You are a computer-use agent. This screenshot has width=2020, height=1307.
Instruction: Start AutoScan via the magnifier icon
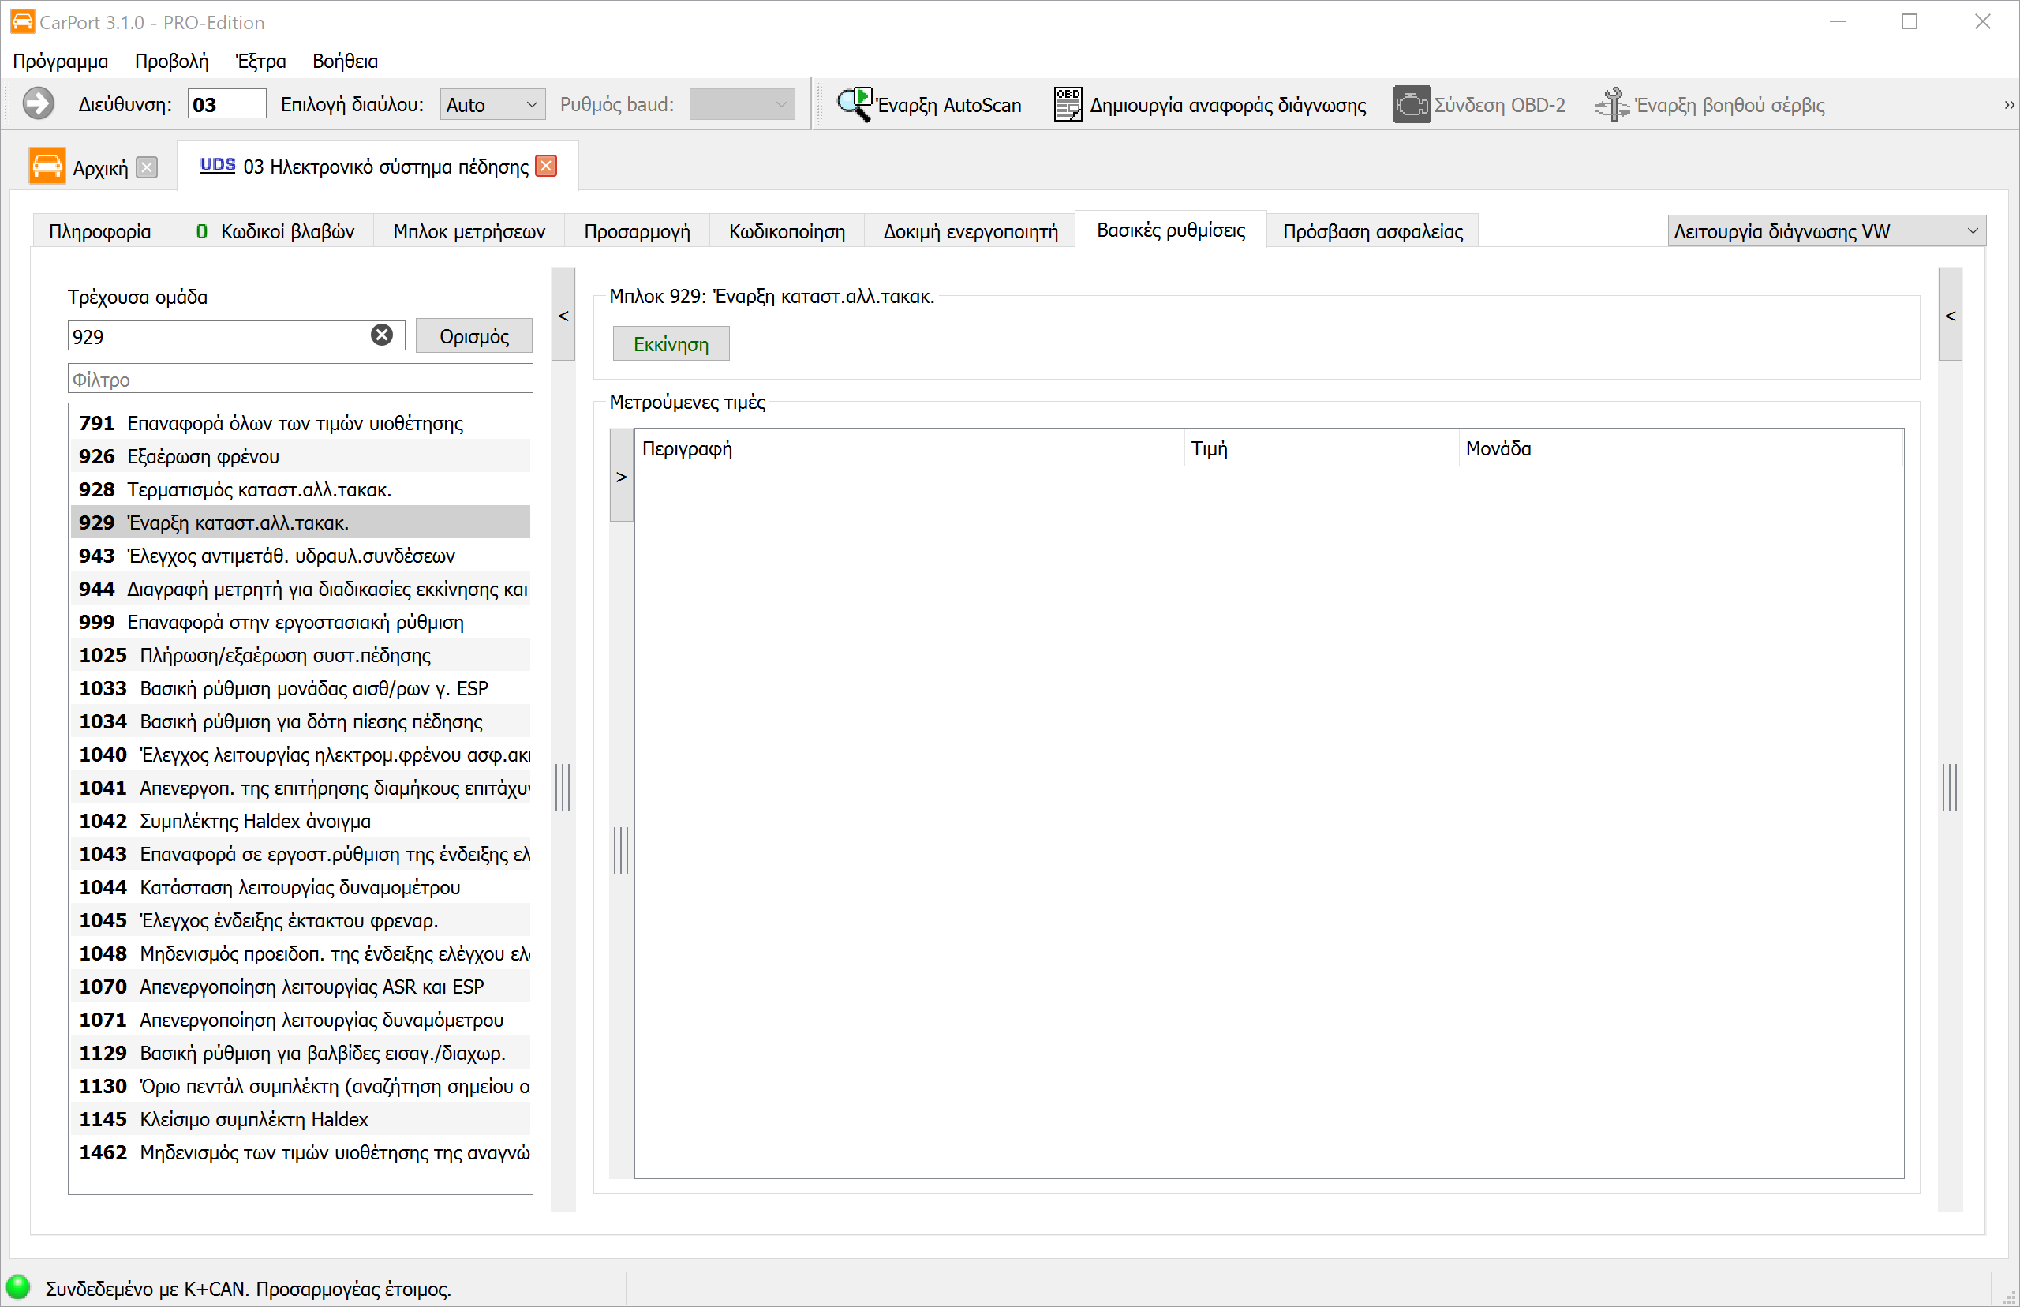click(x=854, y=104)
